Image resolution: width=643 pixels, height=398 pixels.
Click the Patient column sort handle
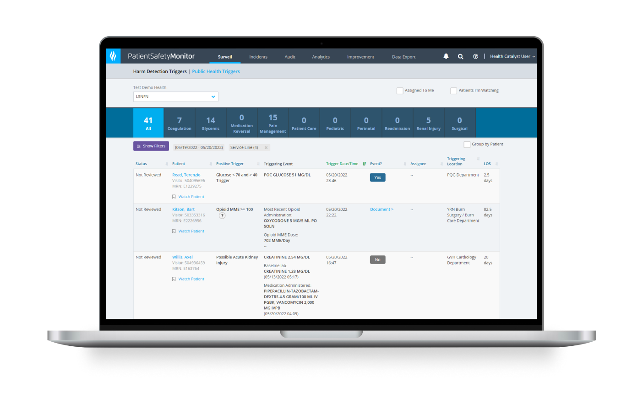click(211, 164)
